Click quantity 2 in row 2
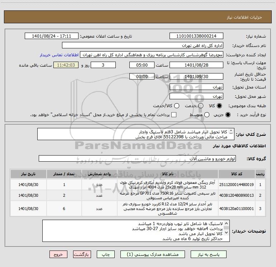276x267 pixels. 64,195
